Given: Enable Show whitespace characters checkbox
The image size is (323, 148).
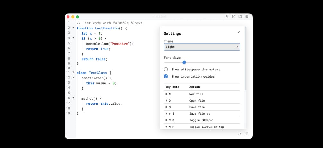Looking at the screenshot, I should (x=166, y=69).
